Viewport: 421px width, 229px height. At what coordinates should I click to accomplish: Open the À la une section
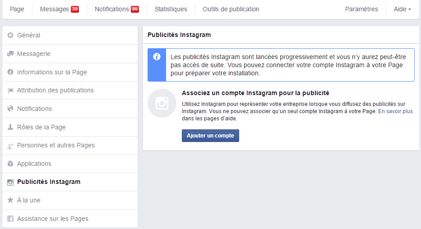click(x=70, y=200)
